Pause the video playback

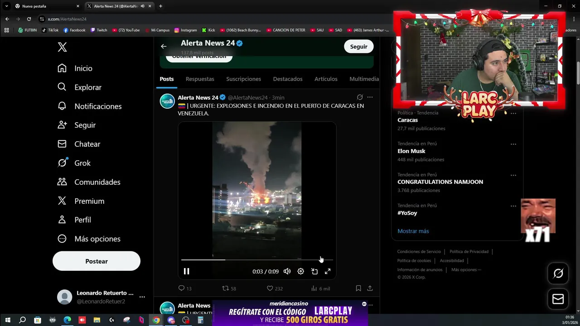pyautogui.click(x=186, y=271)
